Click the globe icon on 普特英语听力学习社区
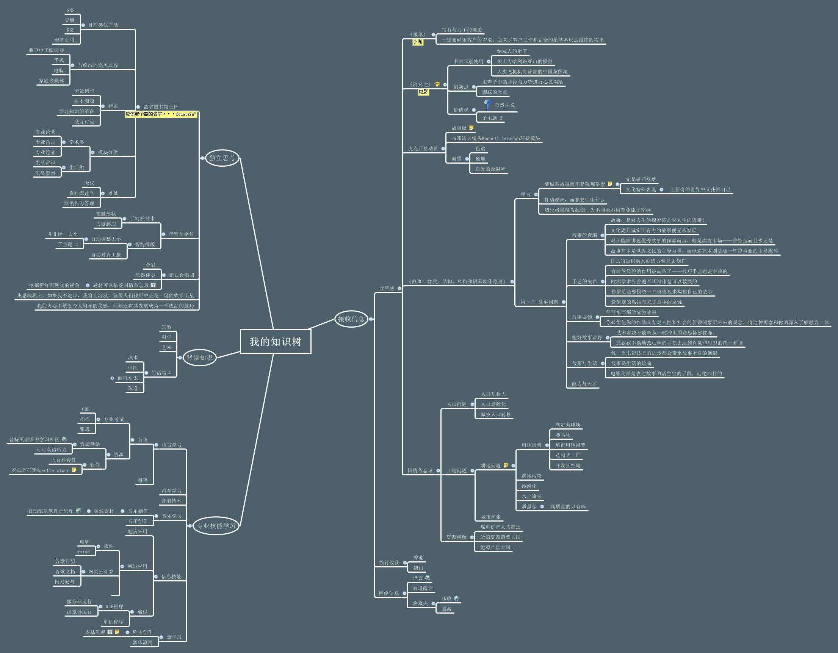Screen dimensions: 838x653 click(64, 439)
